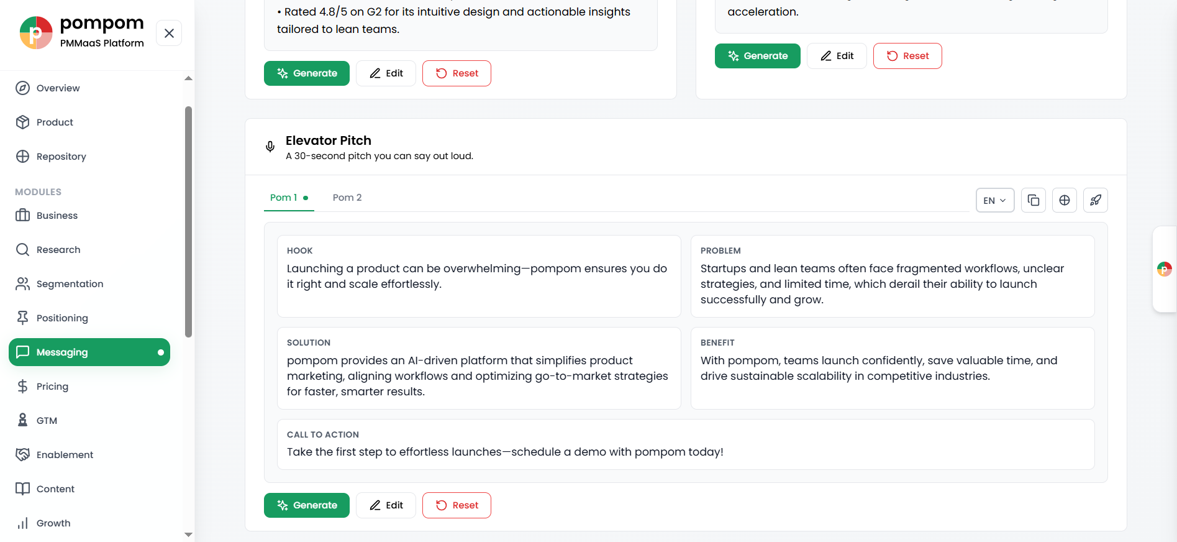The width and height of the screenshot is (1177, 542).
Task: Open the EN language dropdown
Action: click(x=995, y=200)
